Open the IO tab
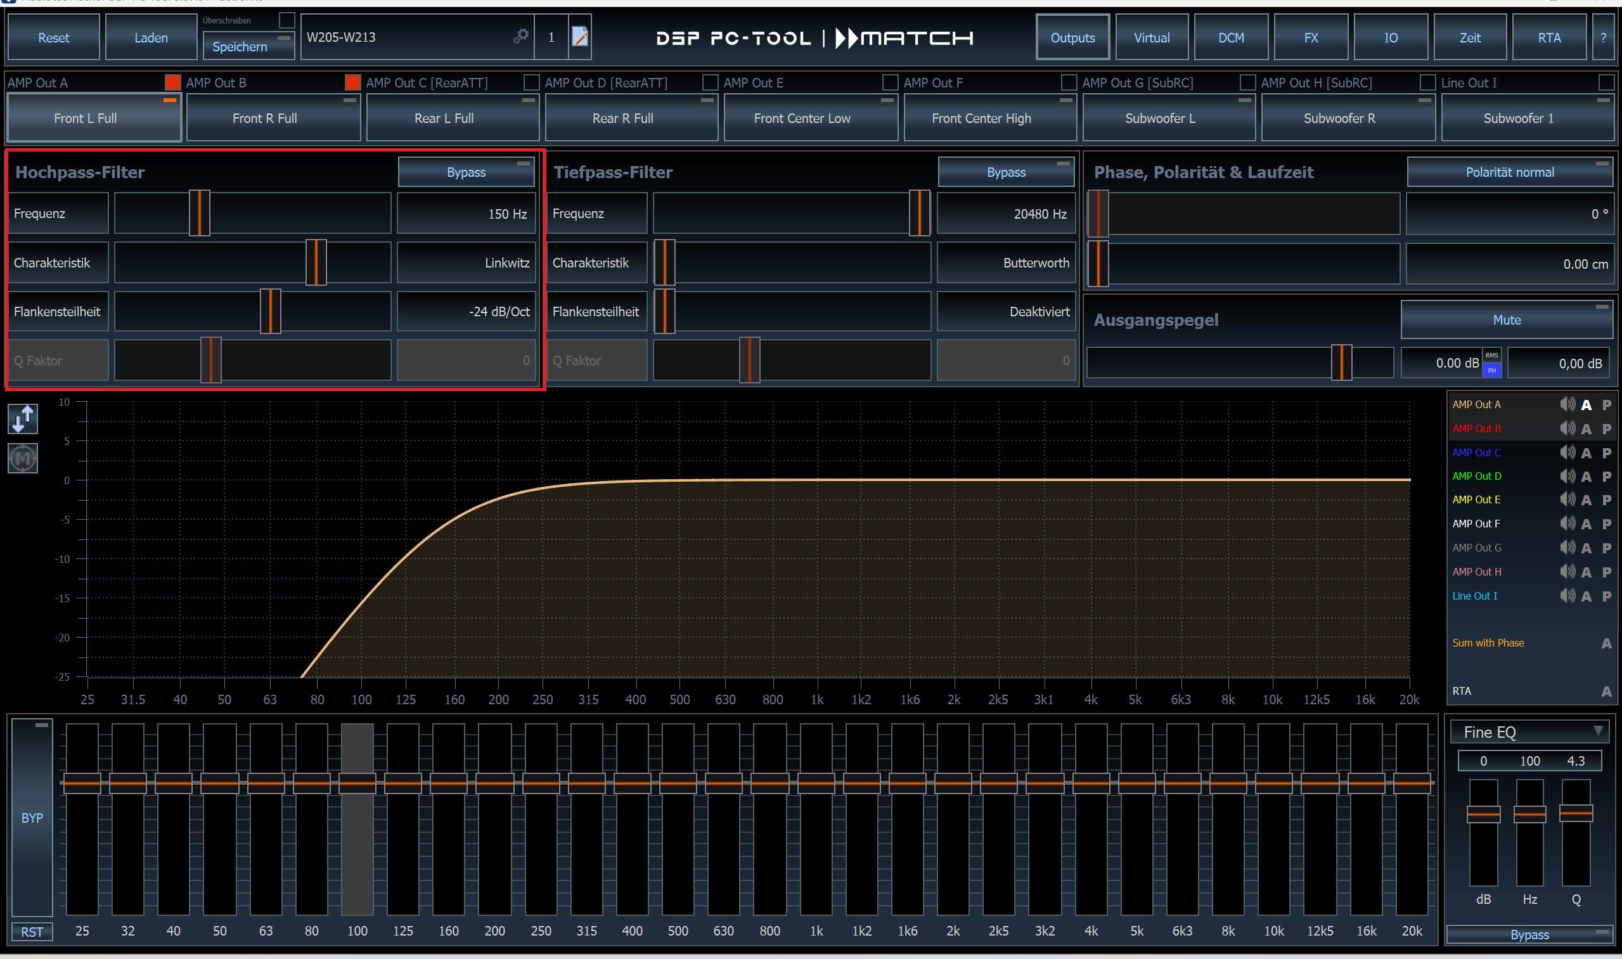Viewport: 1622px width, 959px height. coord(1391,37)
